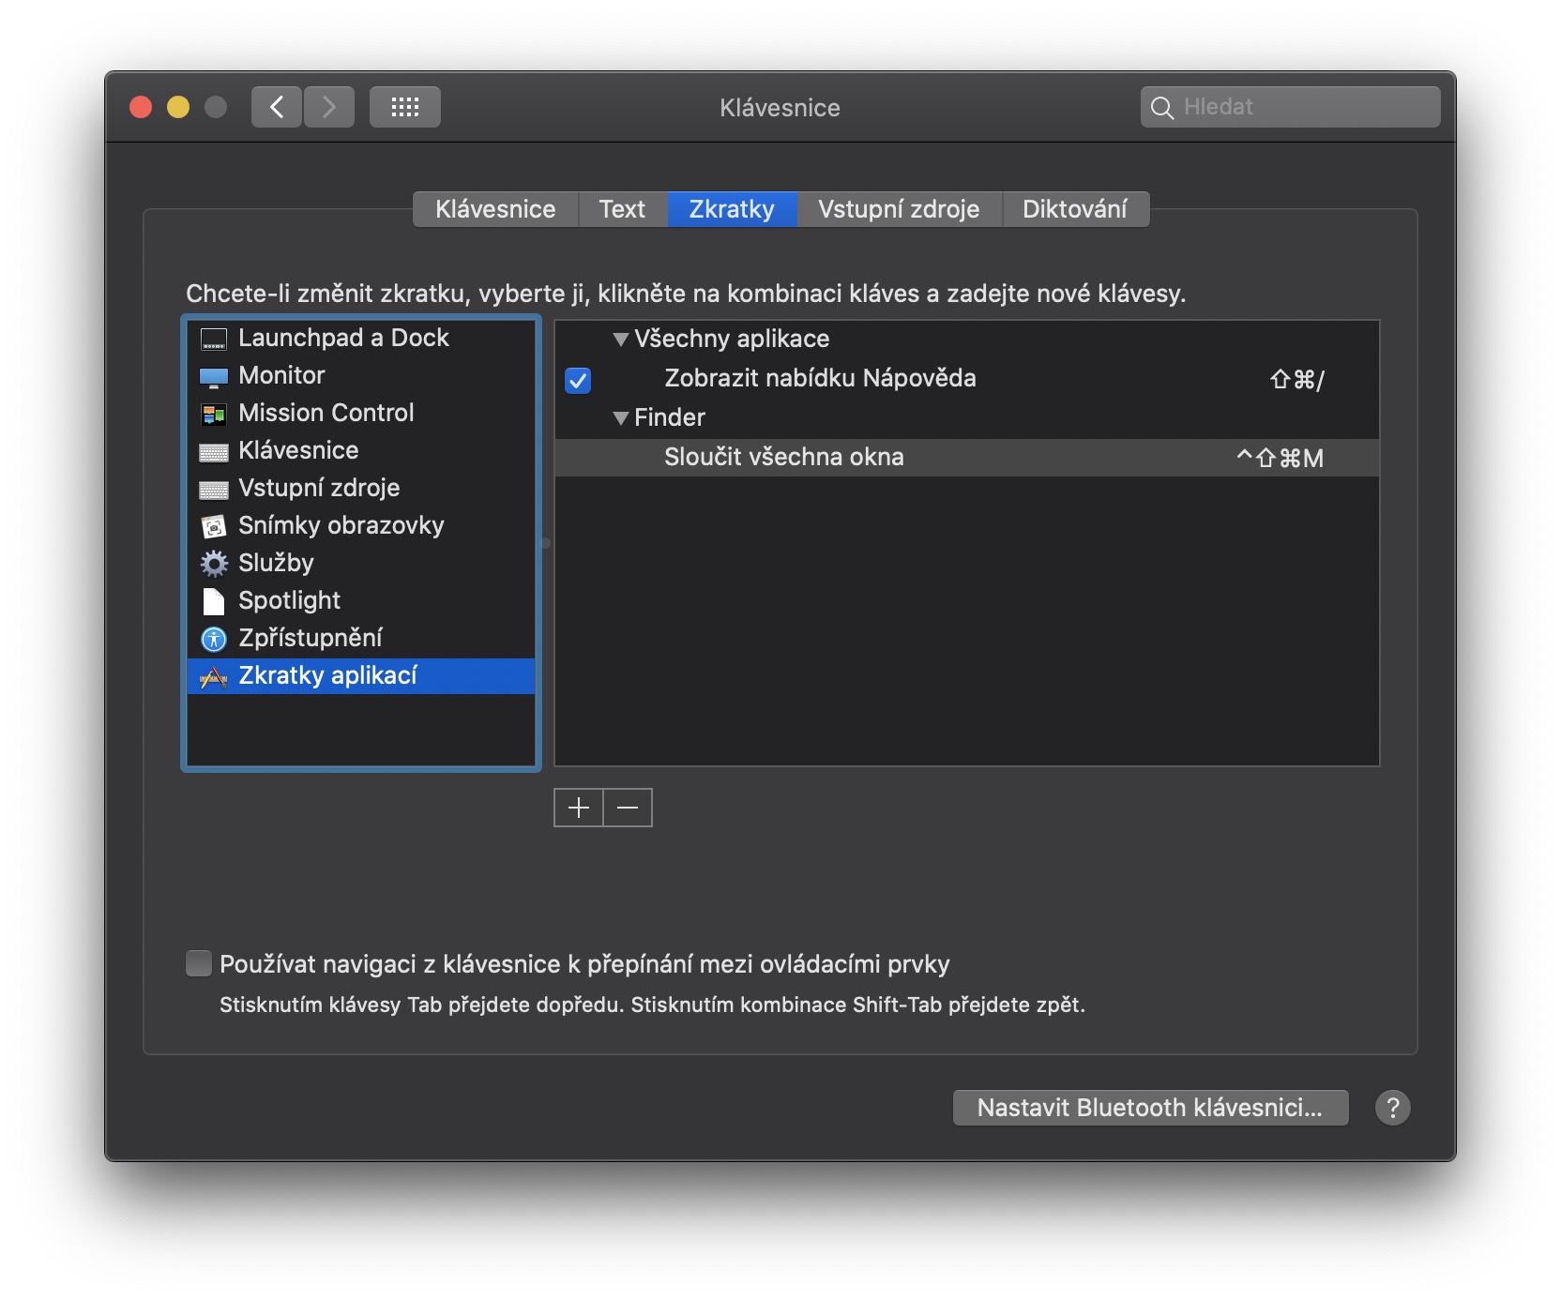Show all preferences with the grid button
1561x1300 pixels.
(x=405, y=107)
